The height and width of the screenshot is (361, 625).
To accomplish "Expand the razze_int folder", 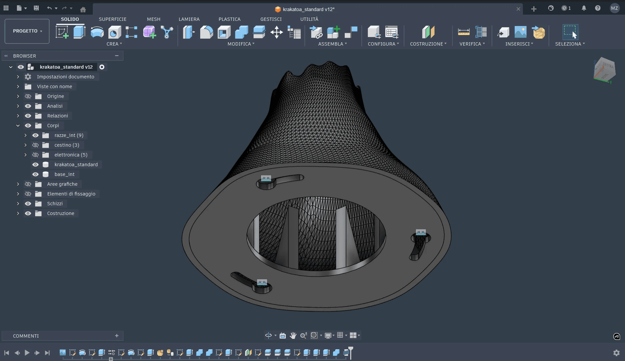I will tap(25, 135).
